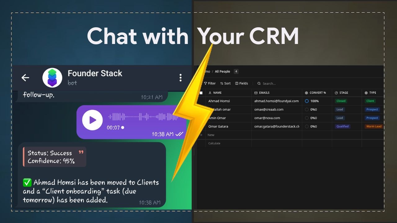Change Amin Omar's Lead stage

click(x=340, y=118)
